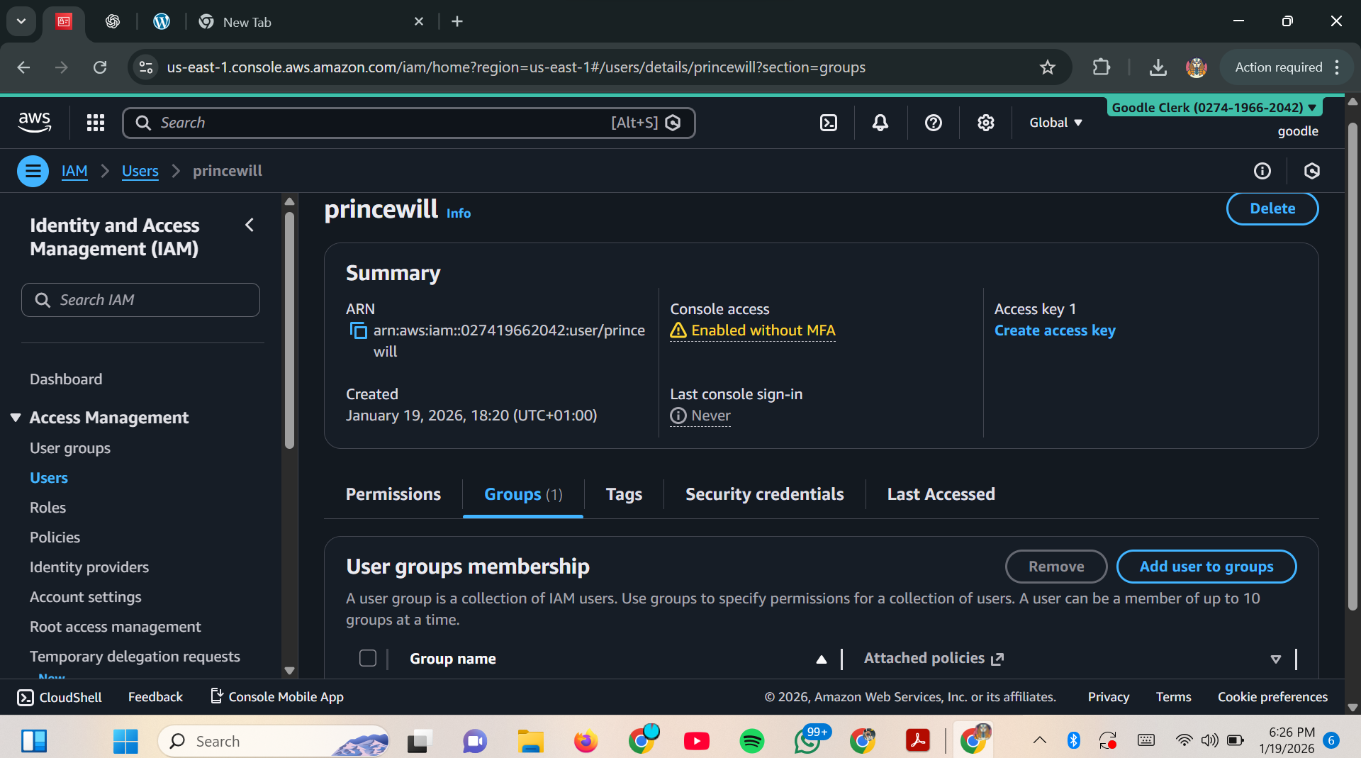Open Identity providers in the sidebar
This screenshot has height=758, width=1361.
point(89,567)
